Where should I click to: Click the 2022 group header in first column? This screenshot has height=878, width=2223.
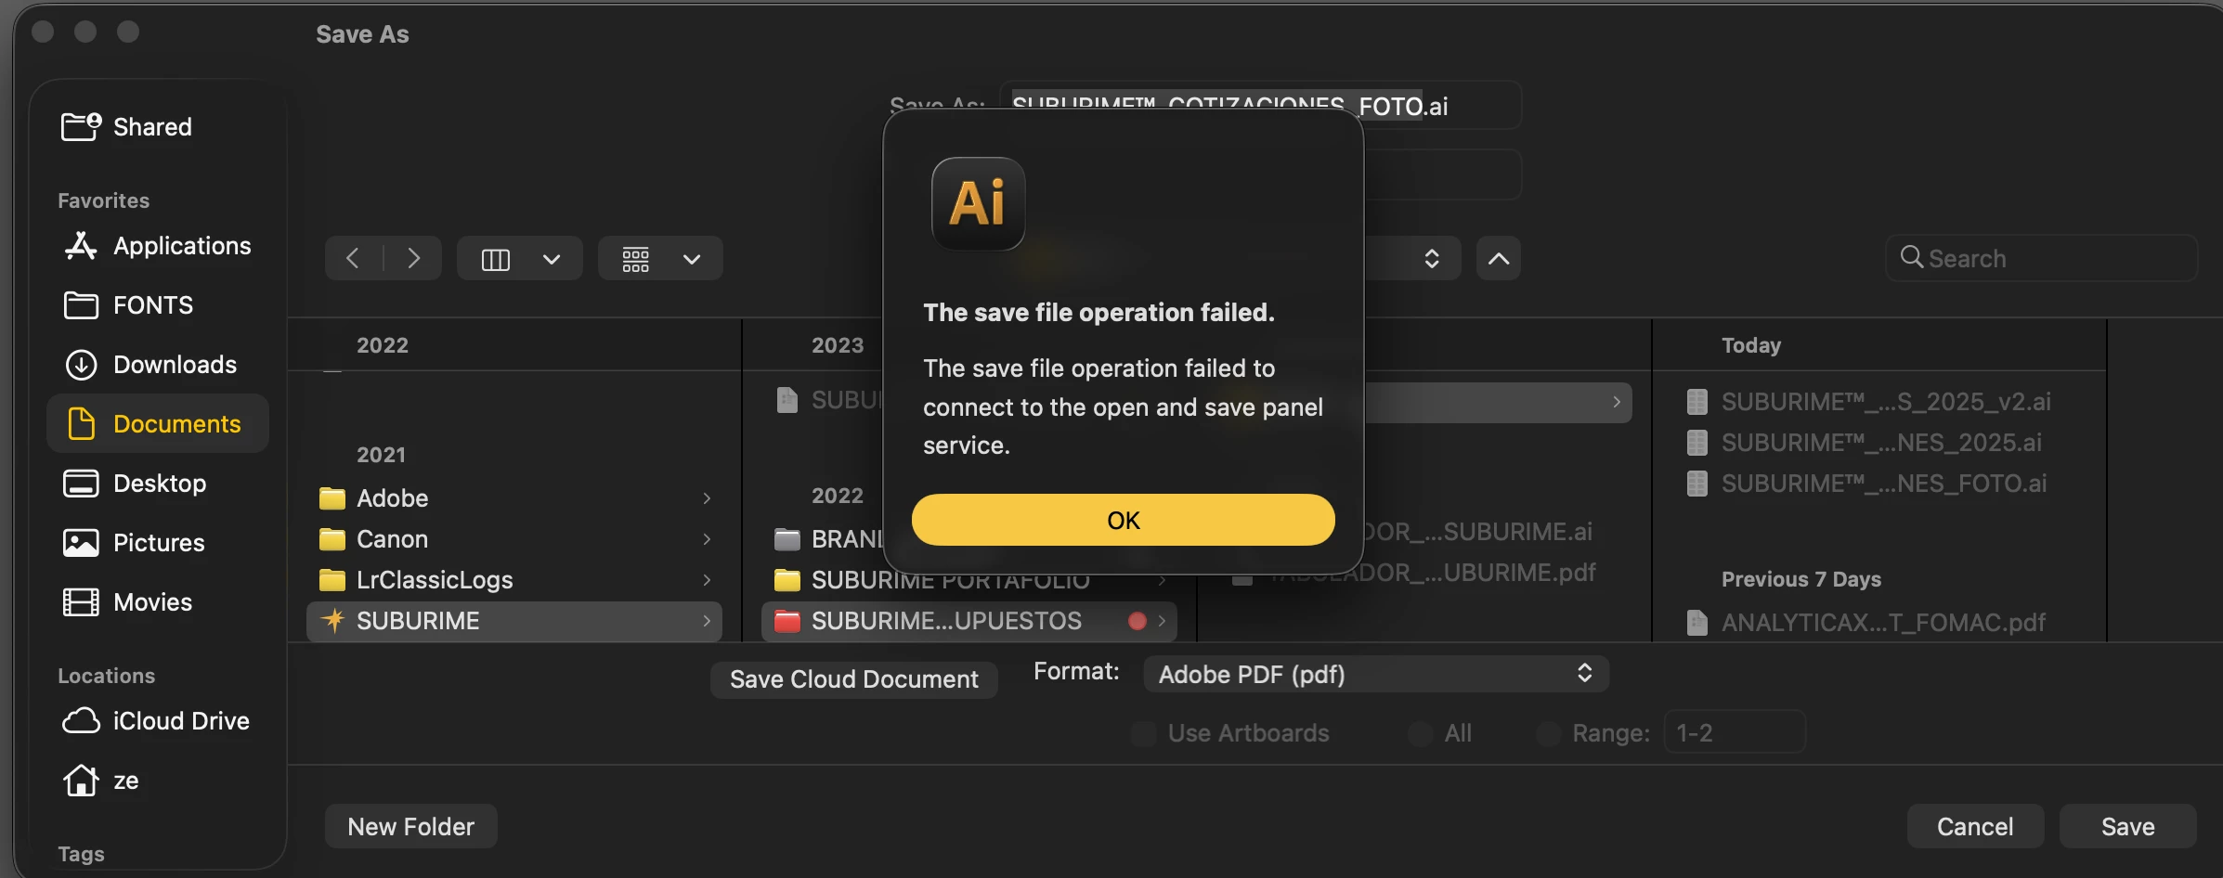pyautogui.click(x=383, y=345)
